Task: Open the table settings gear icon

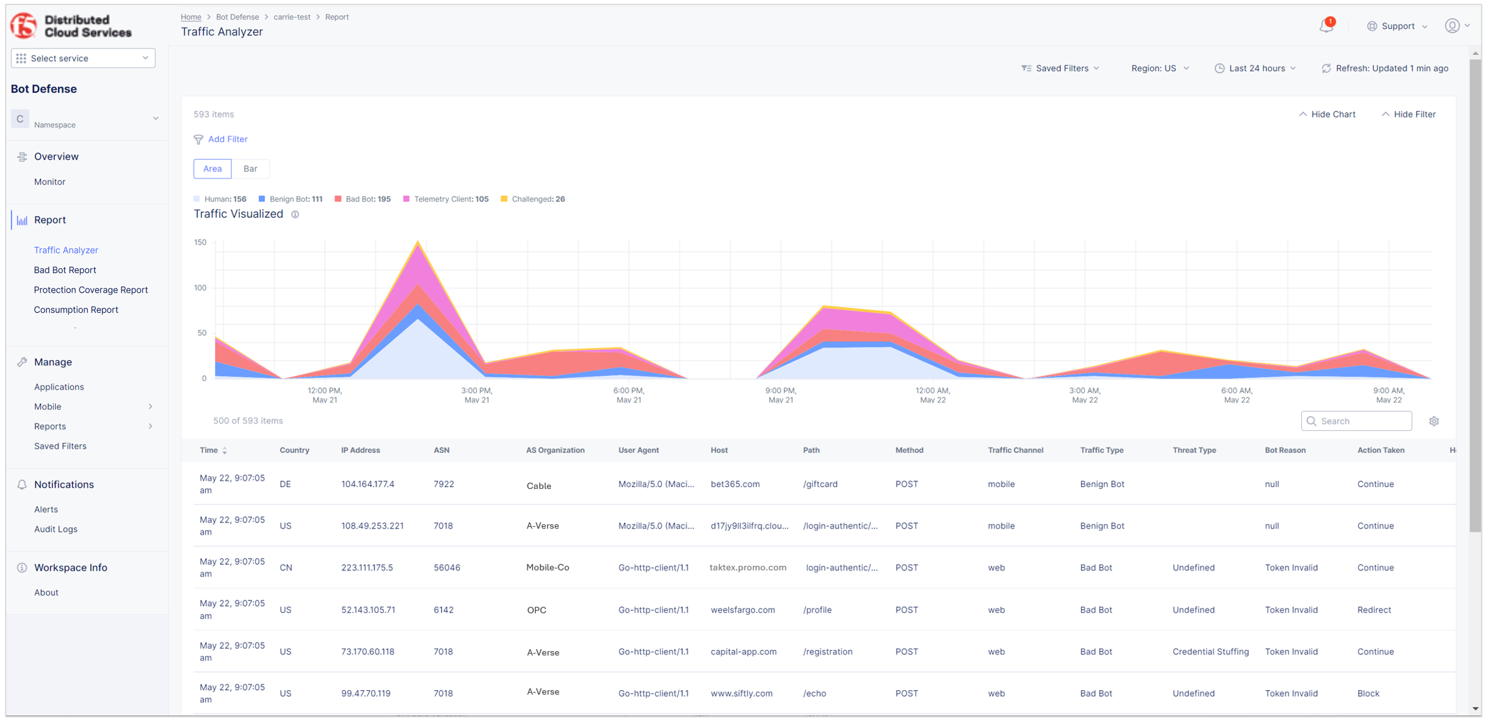Action: coord(1434,421)
